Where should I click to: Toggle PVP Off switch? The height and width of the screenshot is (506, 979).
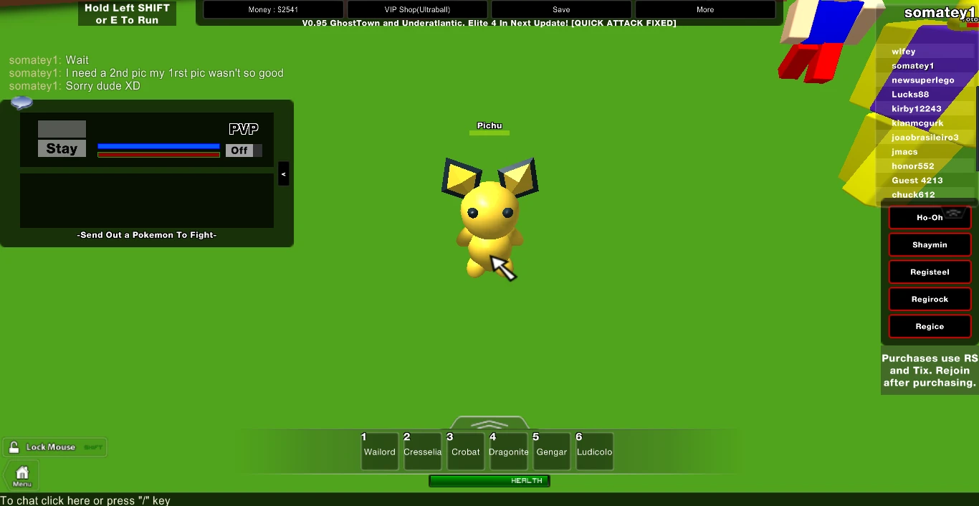[244, 151]
